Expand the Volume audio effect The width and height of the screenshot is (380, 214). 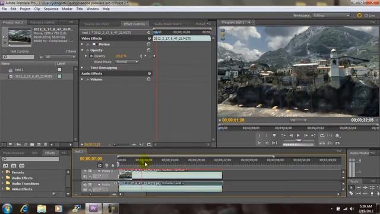click(82, 79)
